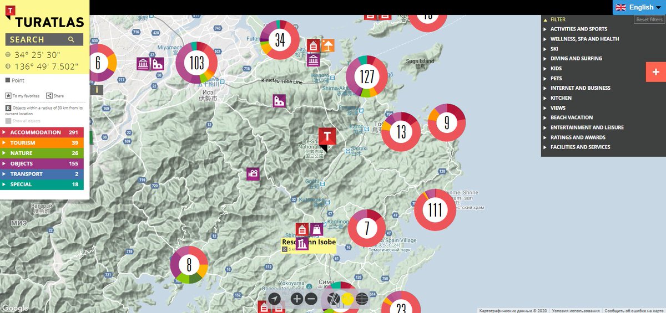This screenshot has width=666, height=313.
Task: Click the Share icon
Action: 49,95
